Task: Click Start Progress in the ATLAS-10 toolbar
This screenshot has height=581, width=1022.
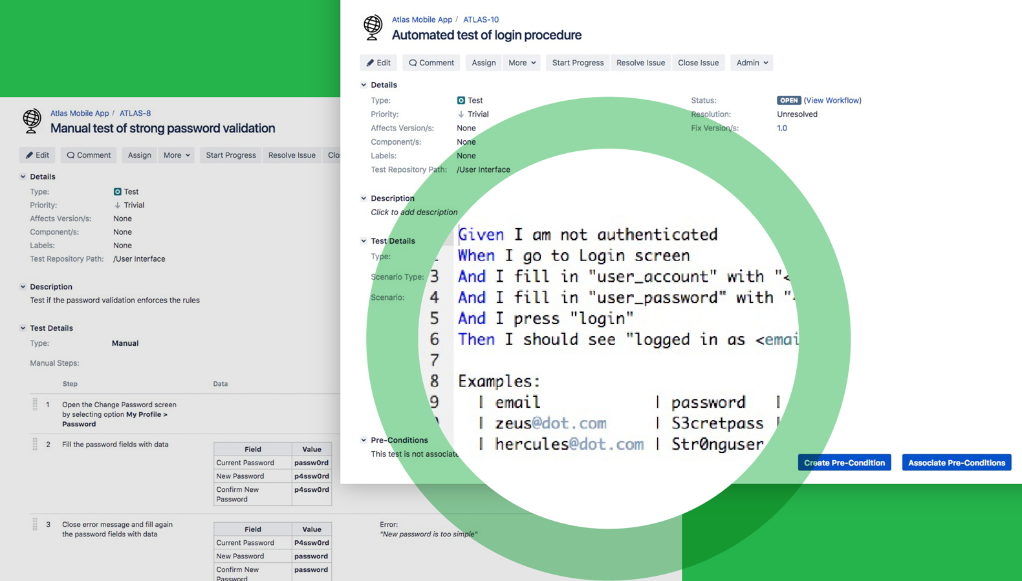Action: (x=578, y=63)
